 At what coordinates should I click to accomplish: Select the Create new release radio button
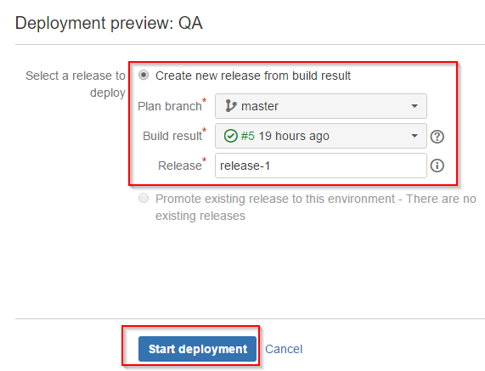coord(144,75)
